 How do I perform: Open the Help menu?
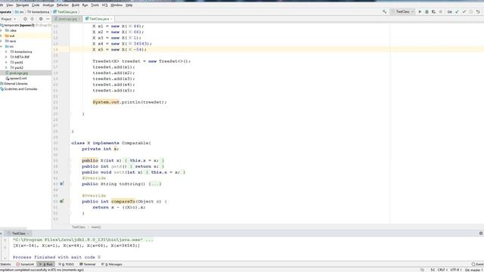(x=129, y=5)
